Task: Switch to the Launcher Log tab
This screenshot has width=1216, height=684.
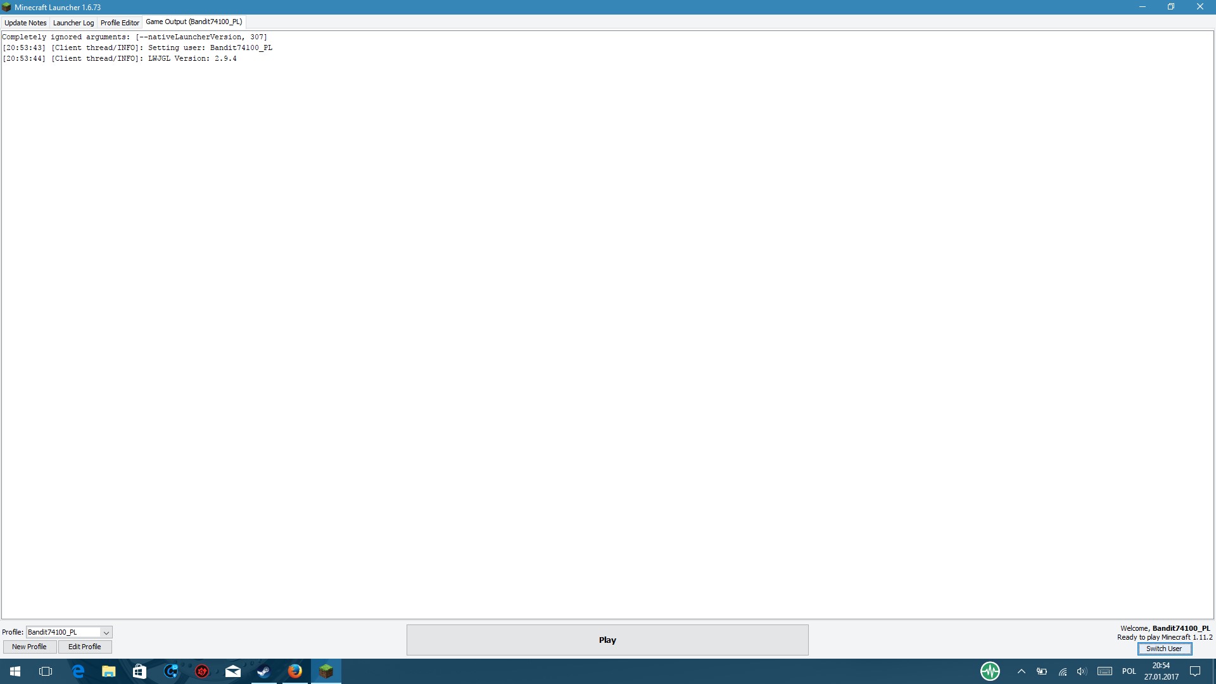Action: point(73,23)
